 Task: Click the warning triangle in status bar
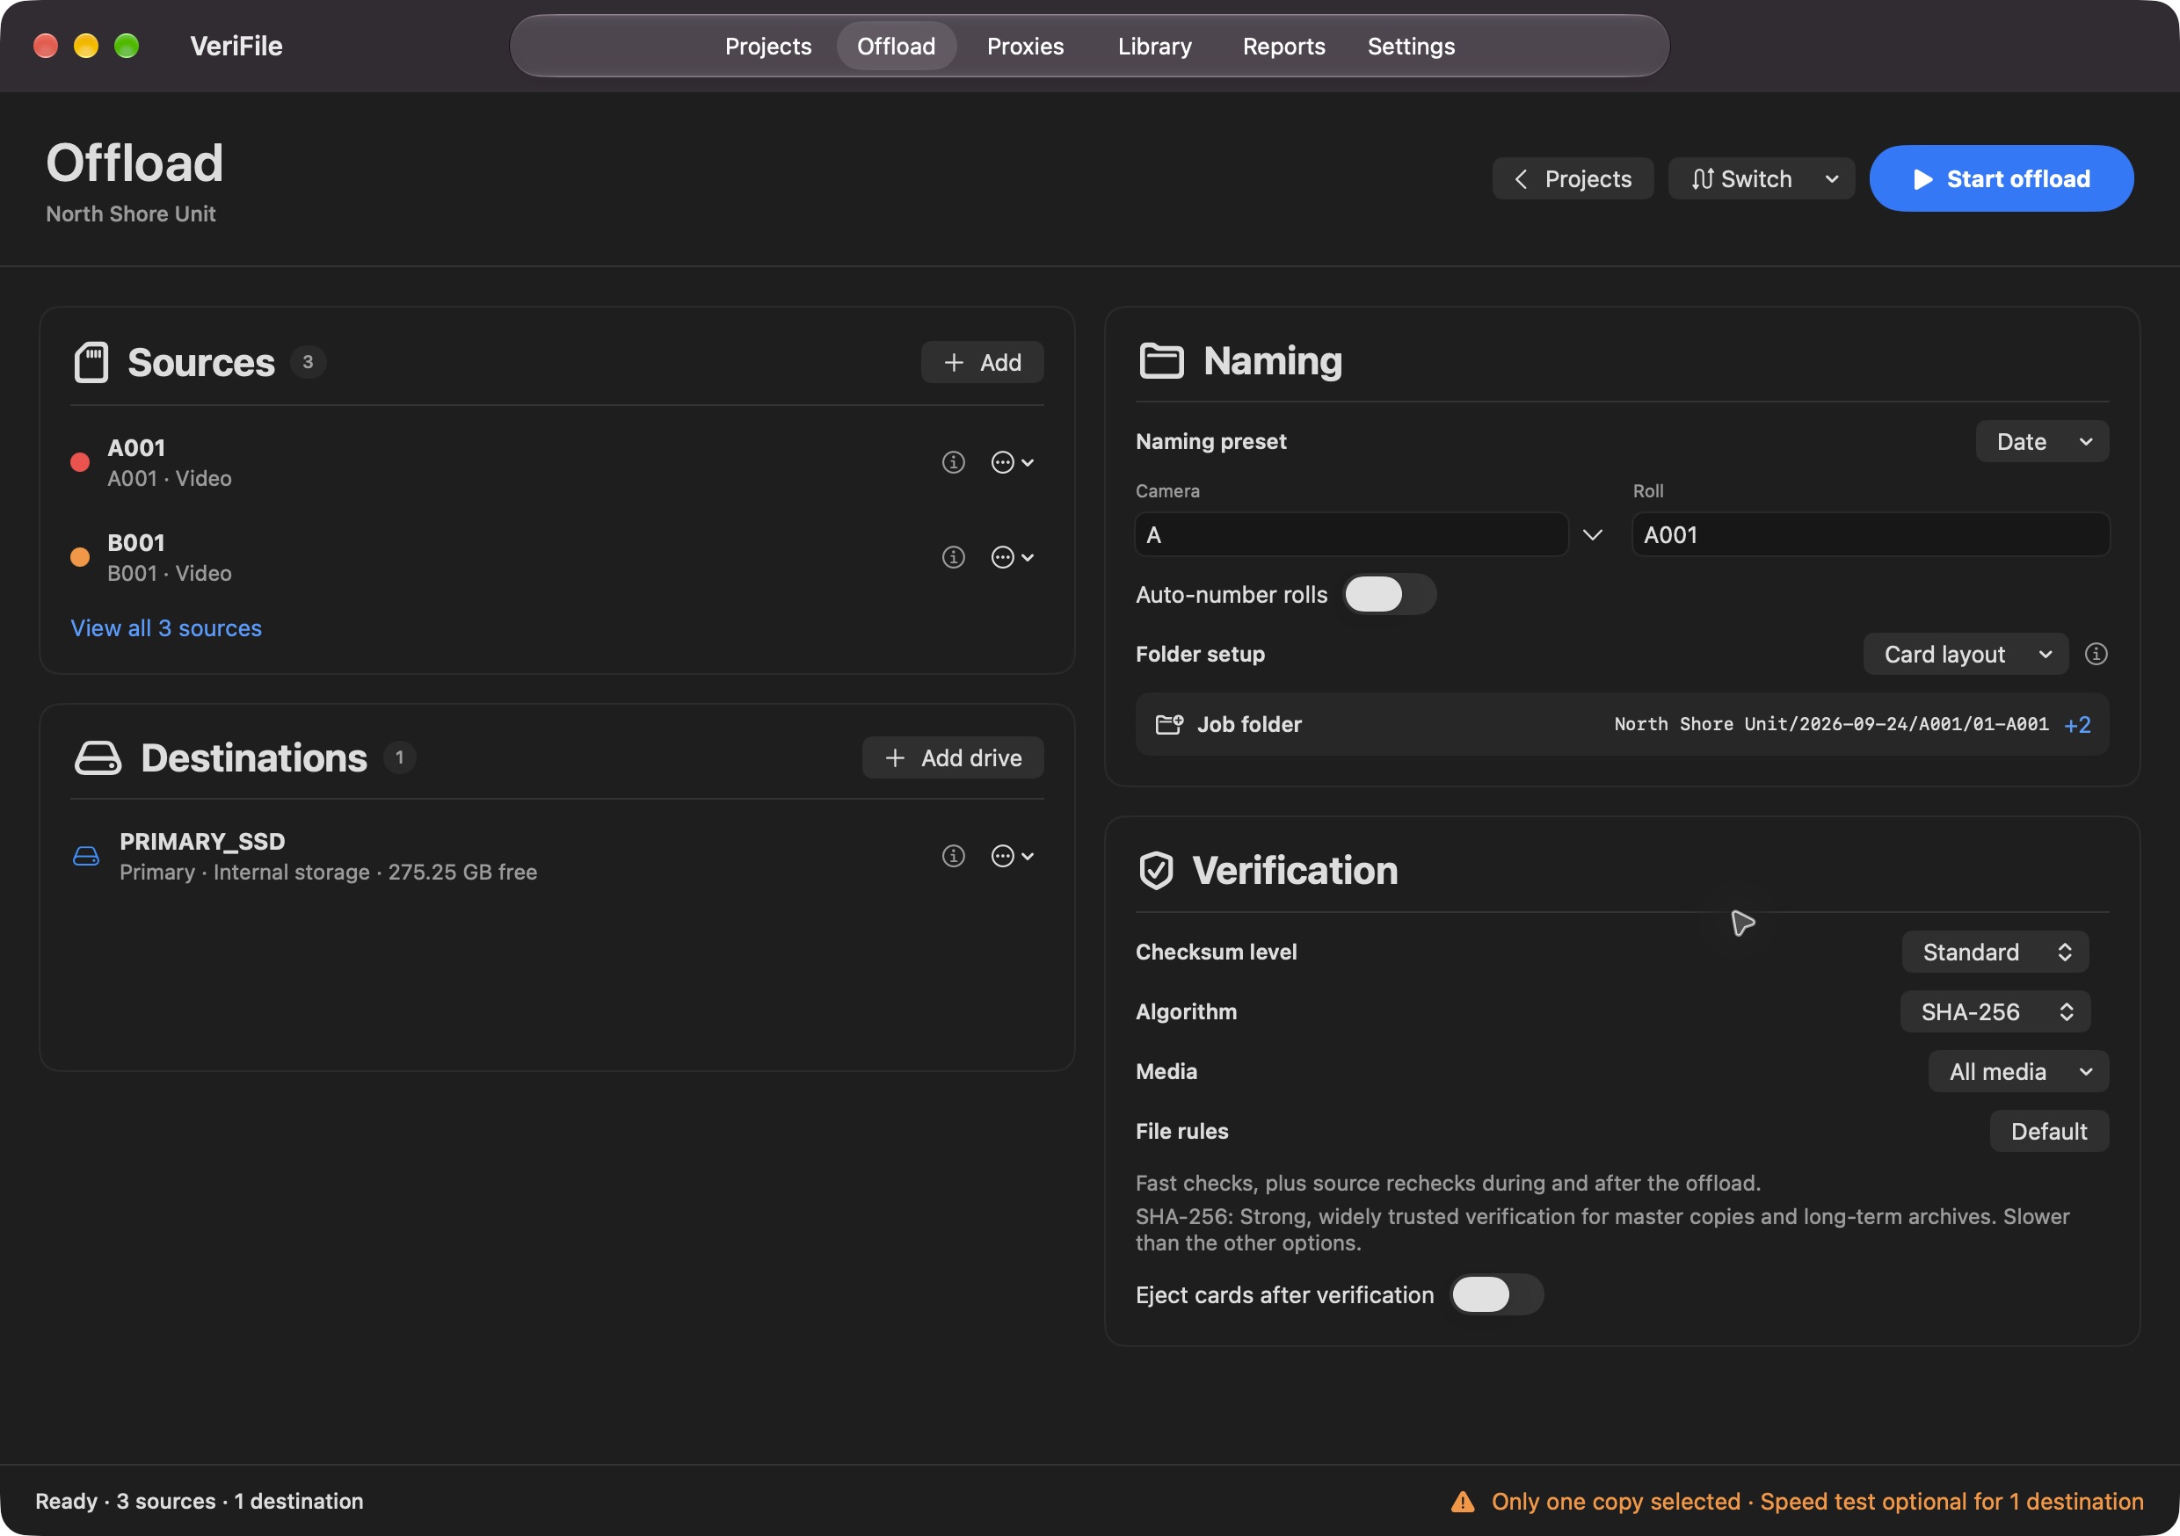[1462, 1501]
